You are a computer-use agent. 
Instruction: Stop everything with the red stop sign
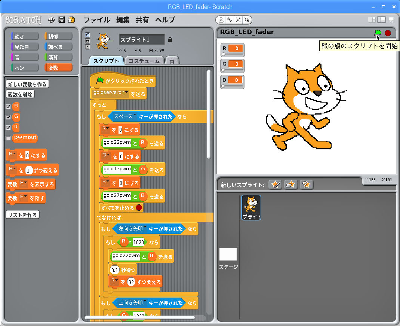click(x=388, y=33)
